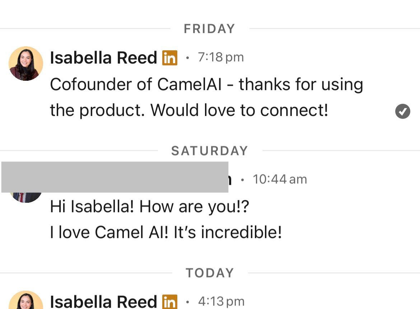Image resolution: width=420 pixels, height=309 pixels.
Task: Click the partially hidden sender avatar under Saturday
Action: (x=26, y=197)
